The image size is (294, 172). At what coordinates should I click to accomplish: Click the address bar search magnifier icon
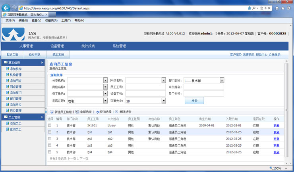[x=254, y=8]
